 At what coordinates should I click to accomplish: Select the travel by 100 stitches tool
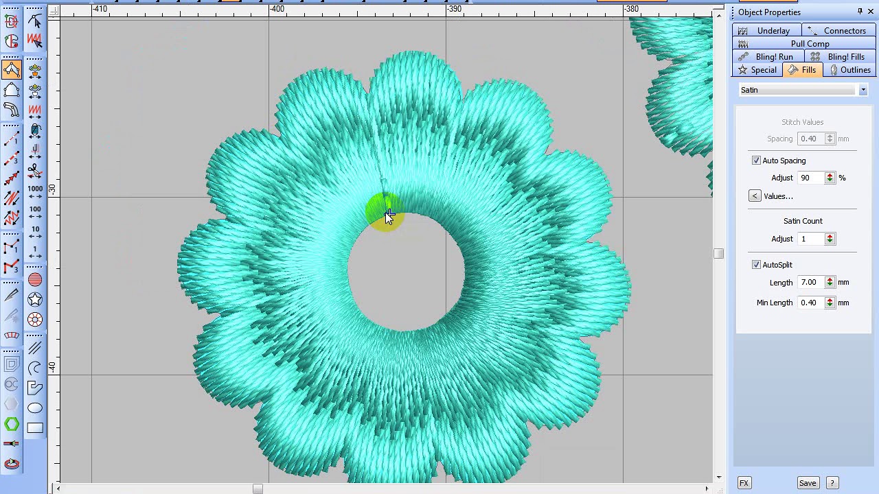[x=35, y=212]
